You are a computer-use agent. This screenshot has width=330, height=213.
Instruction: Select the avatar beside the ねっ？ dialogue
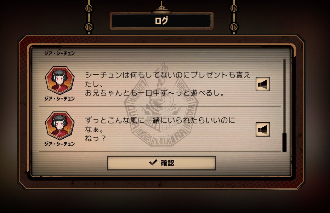click(60, 126)
